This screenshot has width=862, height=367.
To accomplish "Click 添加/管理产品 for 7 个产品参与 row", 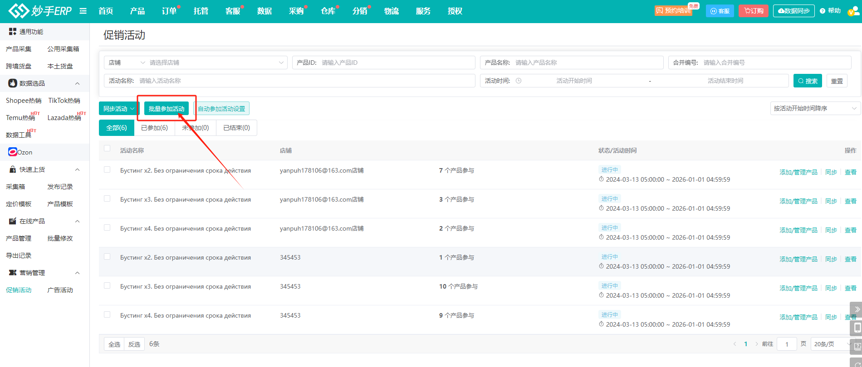I will 798,172.
